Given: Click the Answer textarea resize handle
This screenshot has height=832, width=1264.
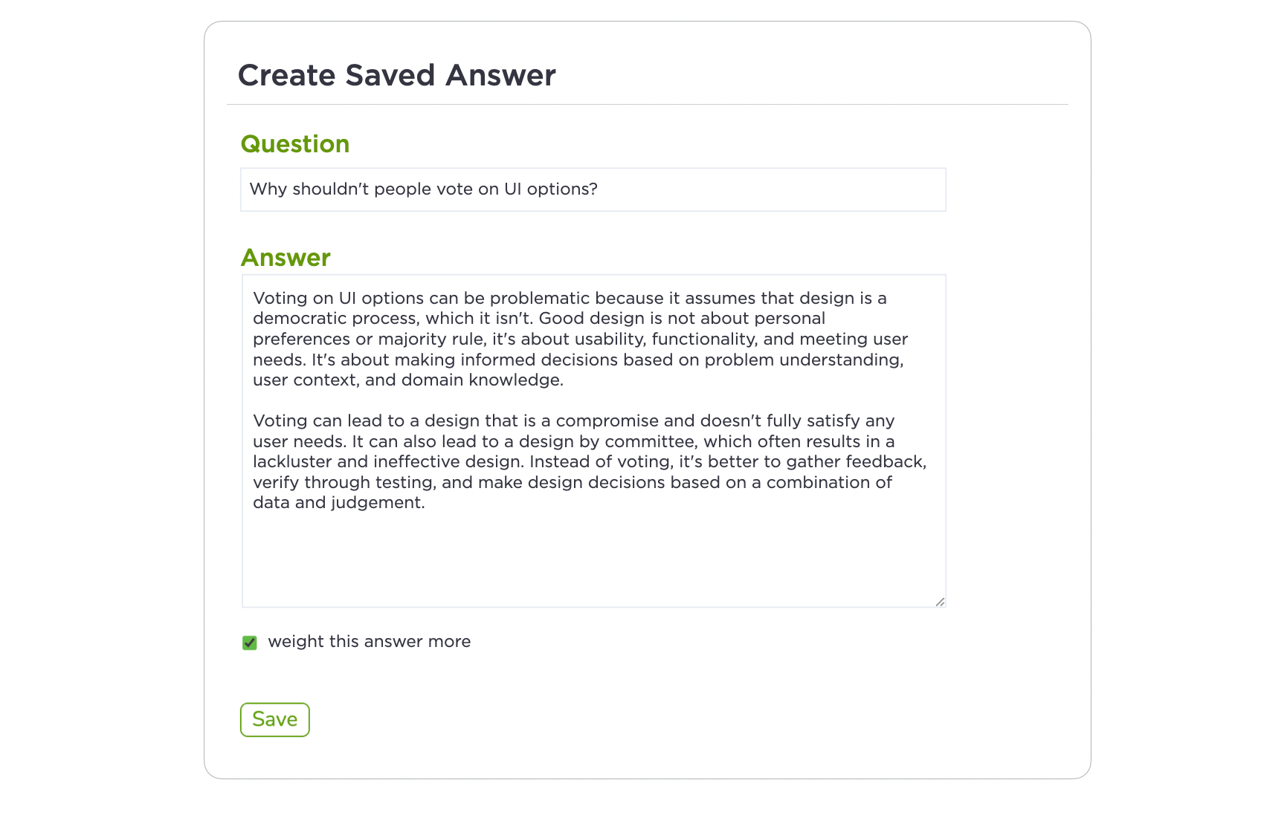Looking at the screenshot, I should (x=940, y=602).
